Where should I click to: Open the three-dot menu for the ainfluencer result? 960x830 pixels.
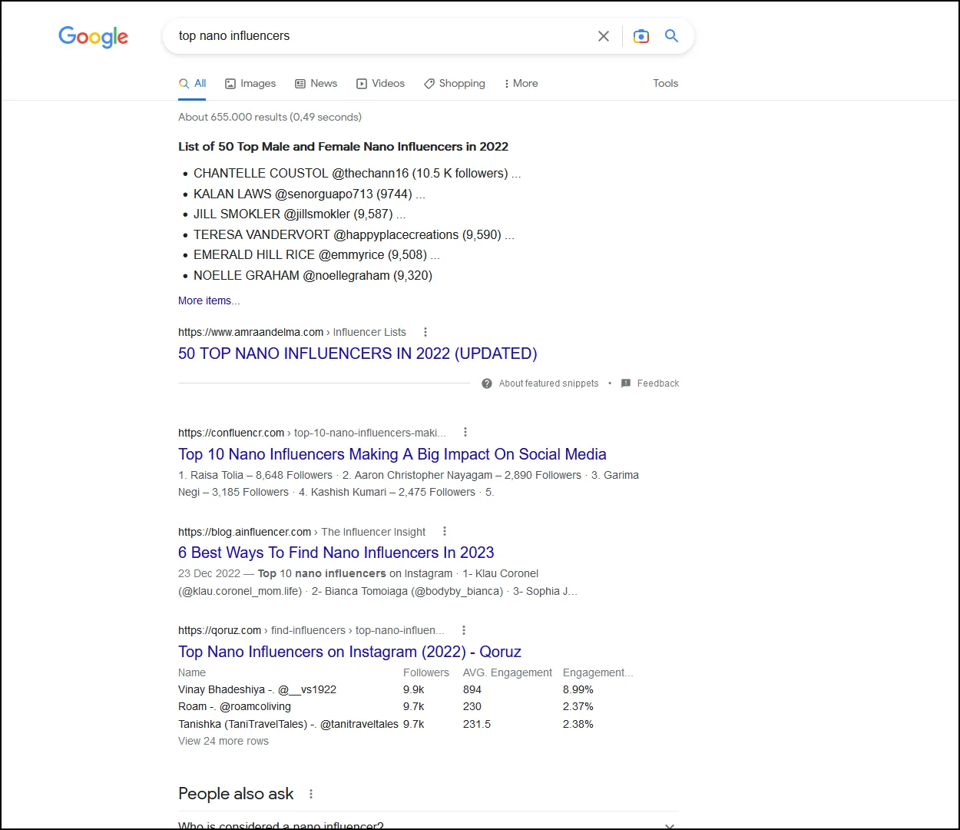tap(444, 531)
